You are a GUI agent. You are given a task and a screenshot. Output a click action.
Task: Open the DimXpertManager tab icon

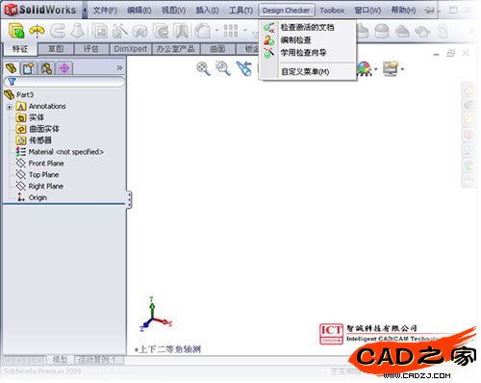pos(64,68)
